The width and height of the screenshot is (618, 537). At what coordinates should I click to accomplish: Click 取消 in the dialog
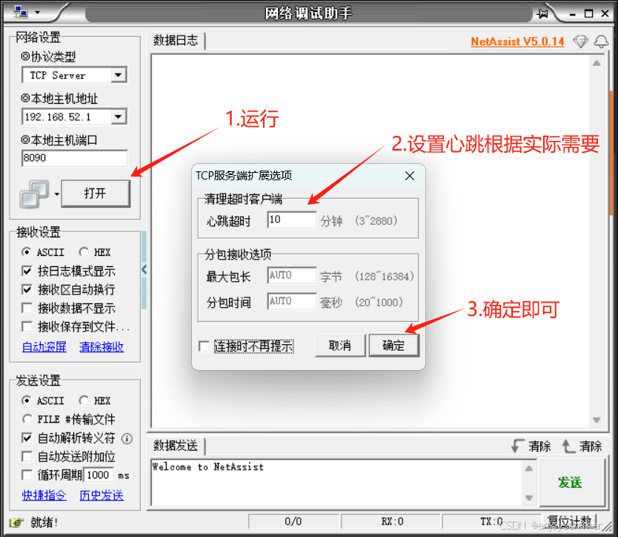click(x=339, y=346)
